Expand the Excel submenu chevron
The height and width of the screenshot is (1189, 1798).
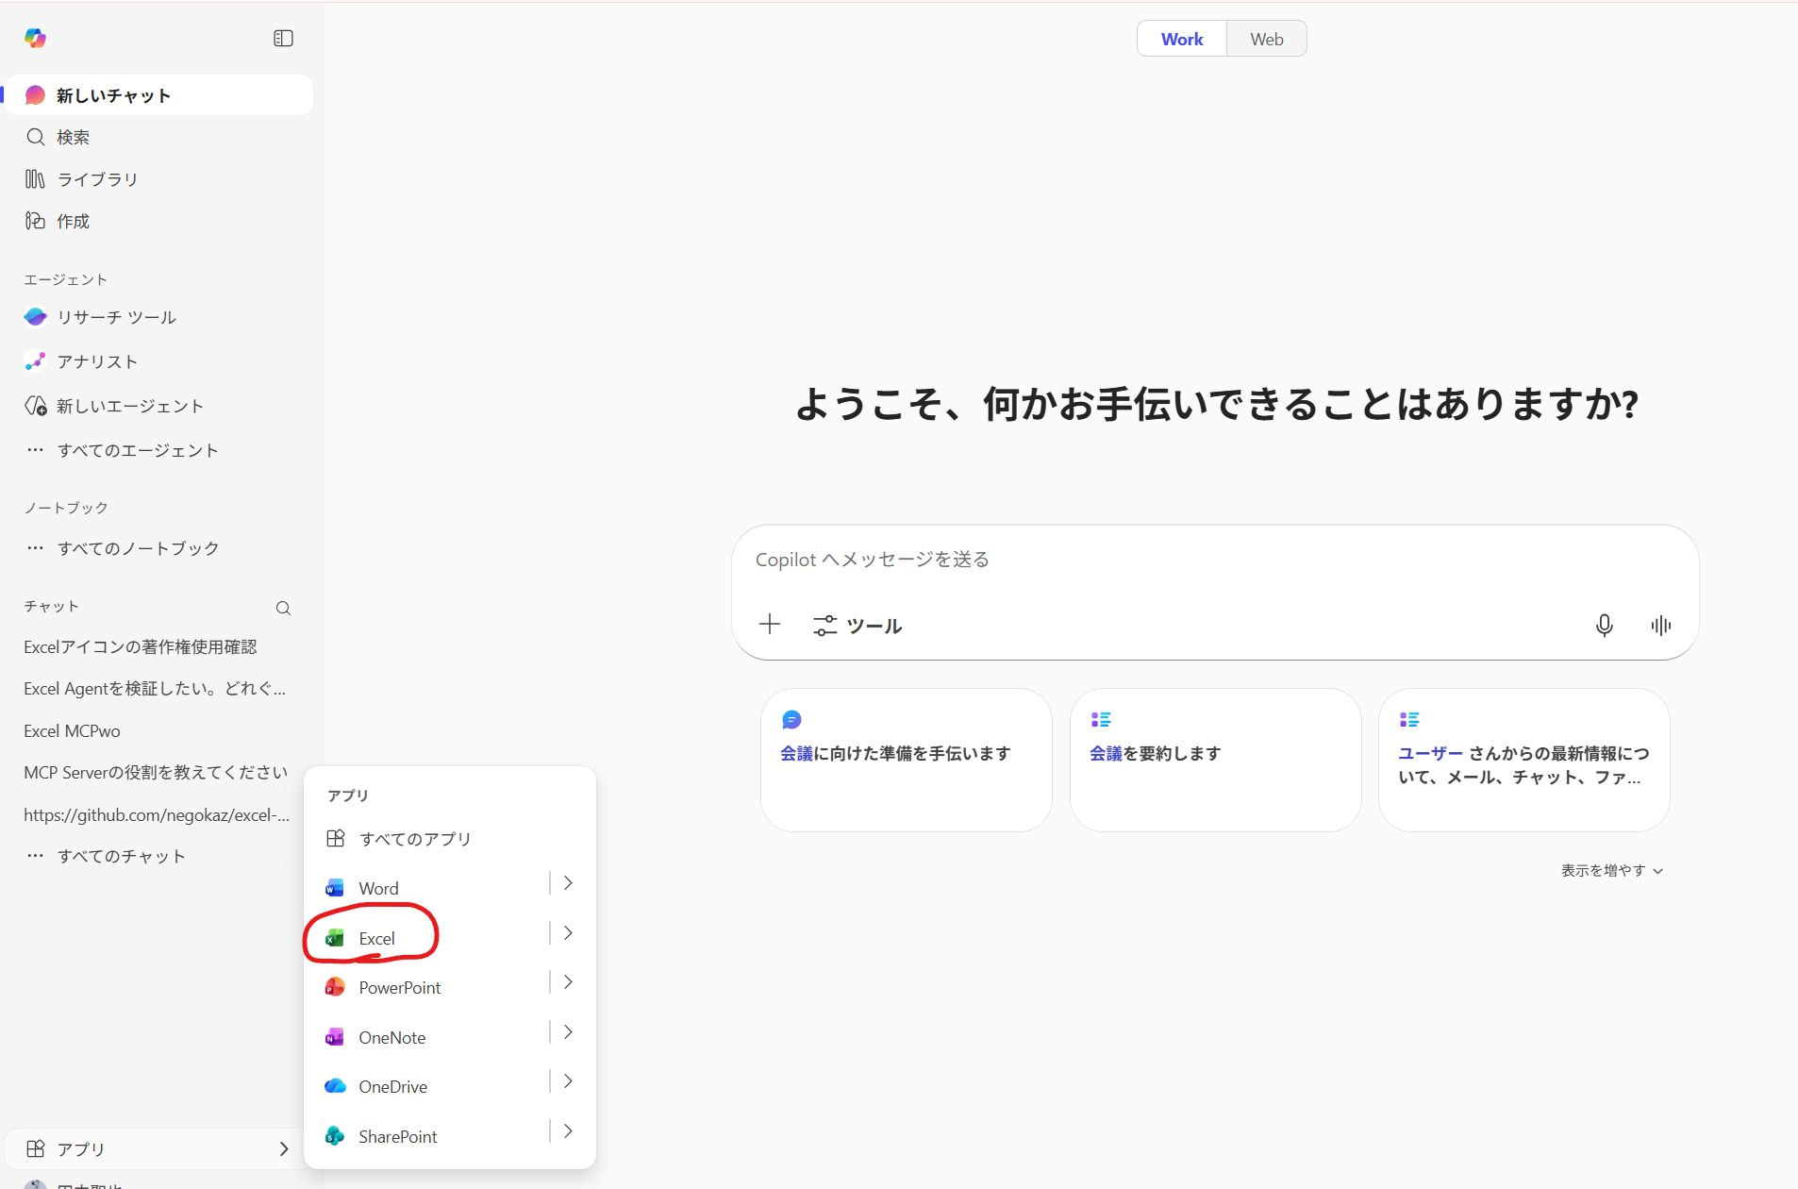[x=566, y=932]
